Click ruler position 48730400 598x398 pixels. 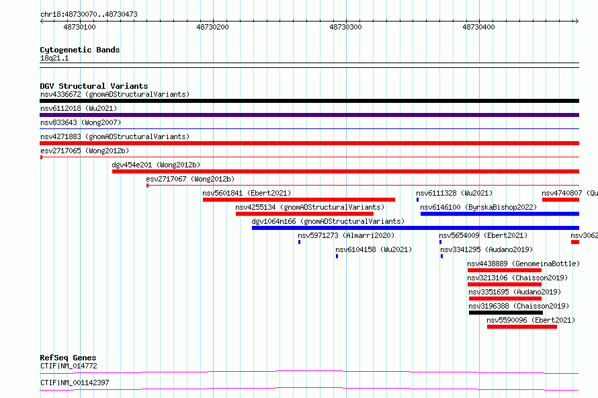click(x=478, y=27)
